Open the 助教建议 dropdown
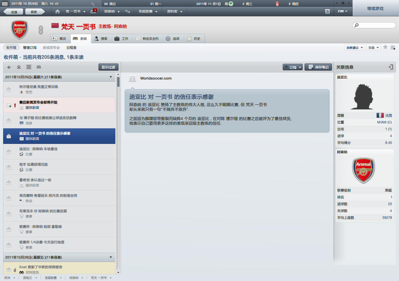 coord(355,48)
